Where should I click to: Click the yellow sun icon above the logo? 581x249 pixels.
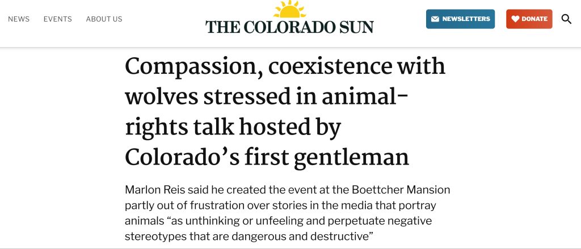[x=289, y=10]
